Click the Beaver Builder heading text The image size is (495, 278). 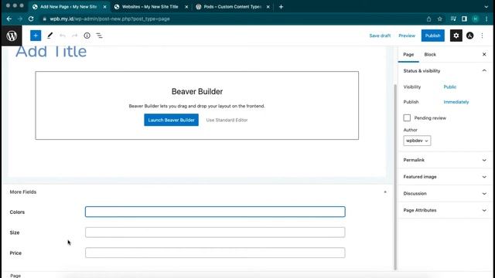[197, 91]
